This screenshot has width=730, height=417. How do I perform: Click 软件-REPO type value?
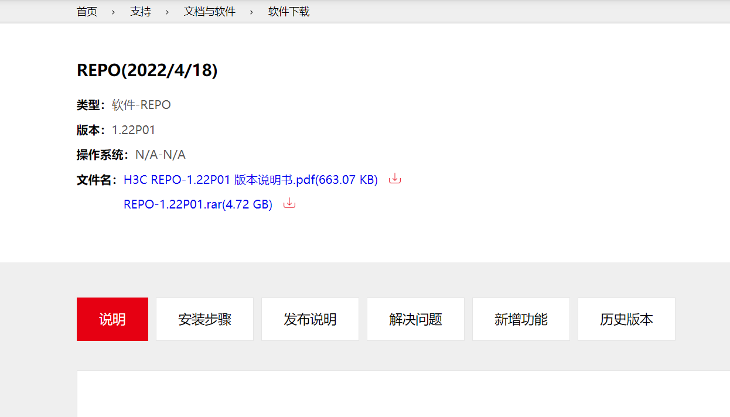[141, 105]
